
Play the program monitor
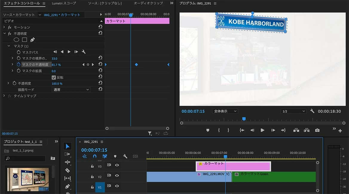coord(262,130)
